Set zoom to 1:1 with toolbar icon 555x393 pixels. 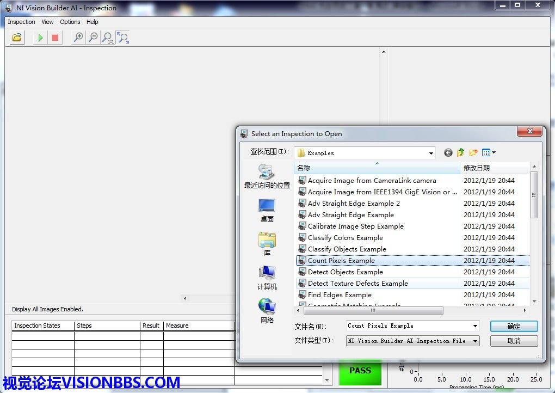click(108, 37)
